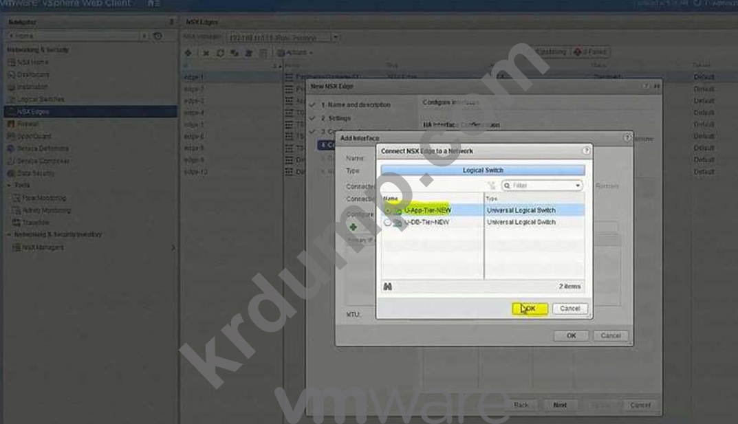The width and height of the screenshot is (738, 424).
Task: Open help for Connect NSX Edge to a Network
Action: coord(586,151)
